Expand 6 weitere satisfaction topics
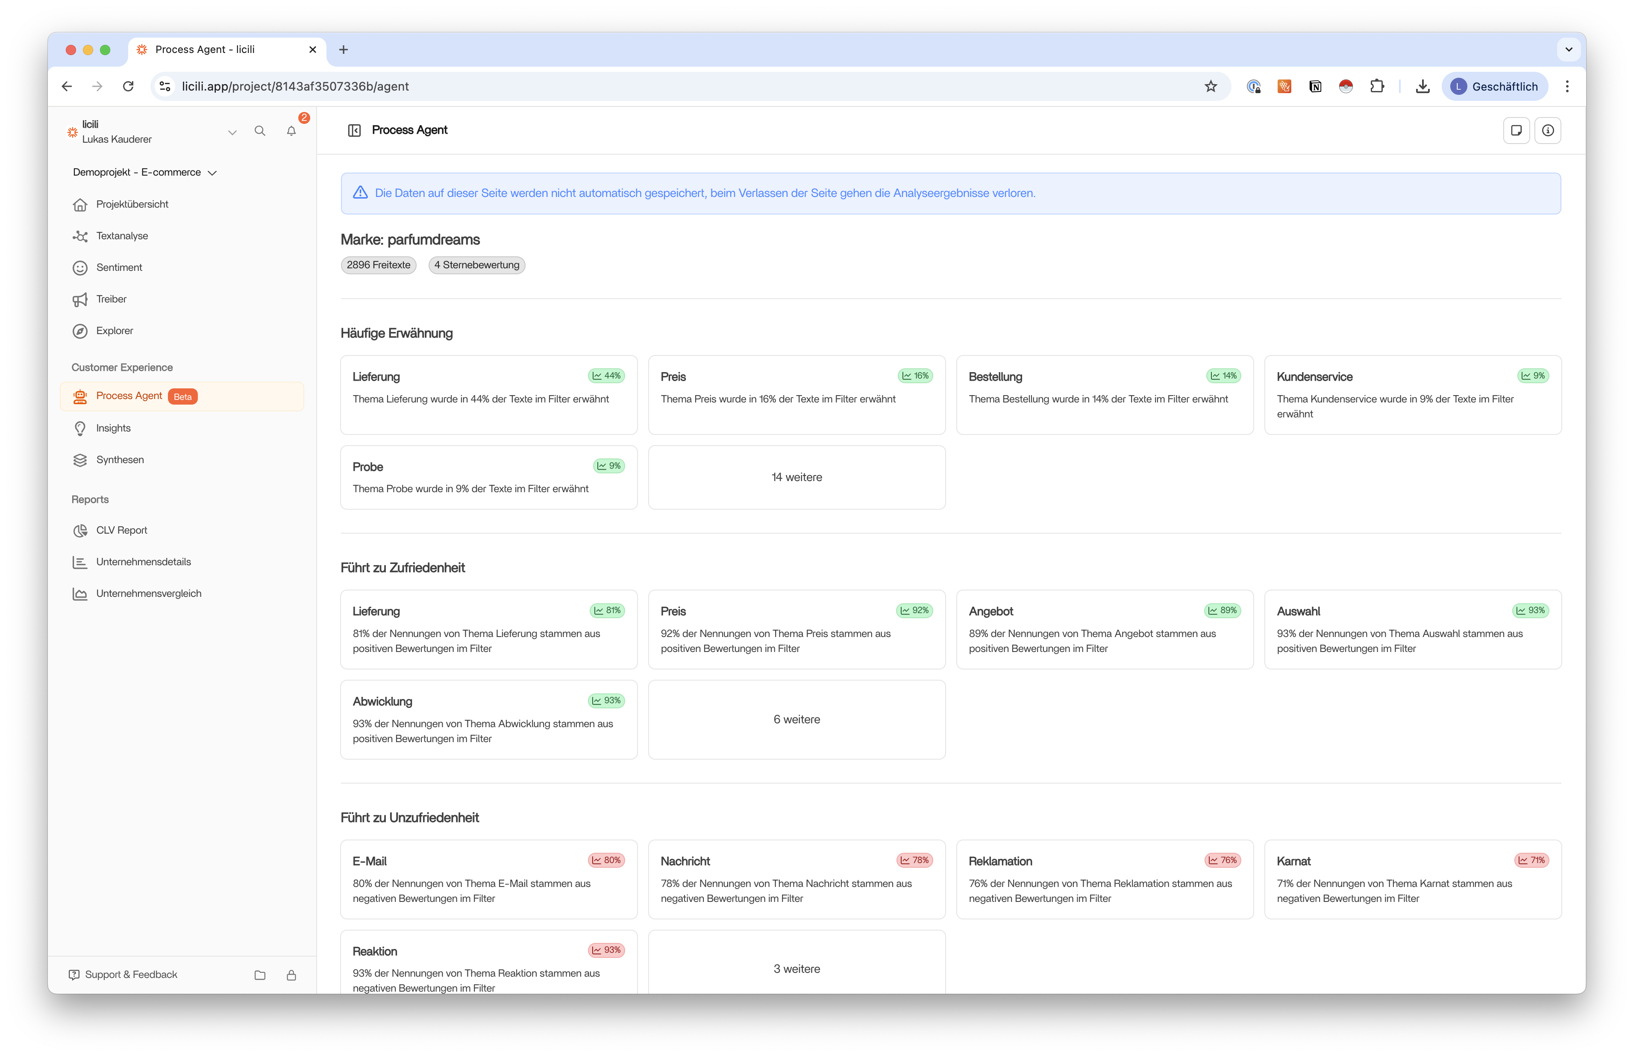Screen dimensions: 1634x1057 (796, 719)
